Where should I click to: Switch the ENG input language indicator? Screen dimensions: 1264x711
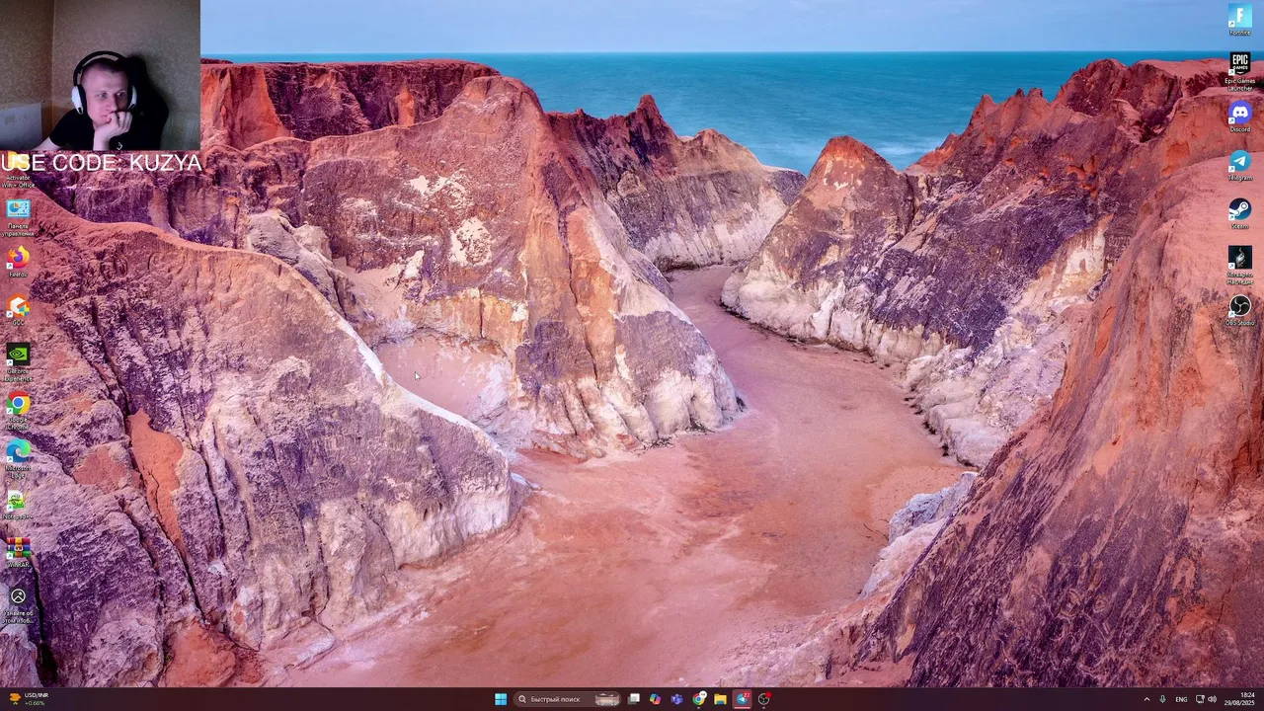point(1181,699)
